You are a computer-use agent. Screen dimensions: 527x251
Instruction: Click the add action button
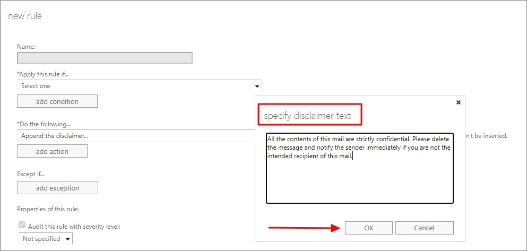pyautogui.click(x=52, y=151)
